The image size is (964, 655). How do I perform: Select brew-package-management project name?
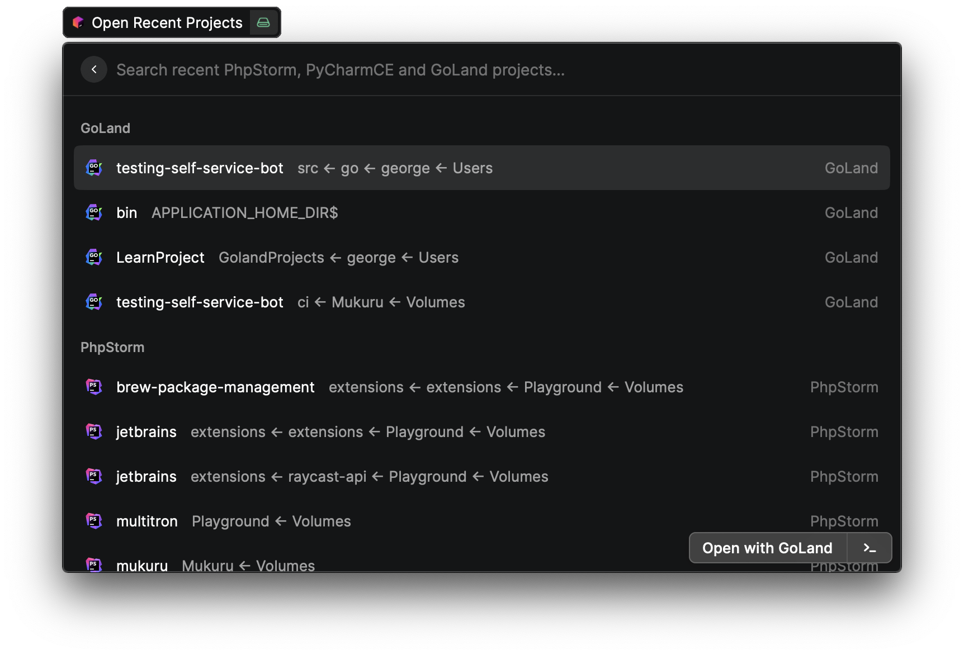(215, 387)
